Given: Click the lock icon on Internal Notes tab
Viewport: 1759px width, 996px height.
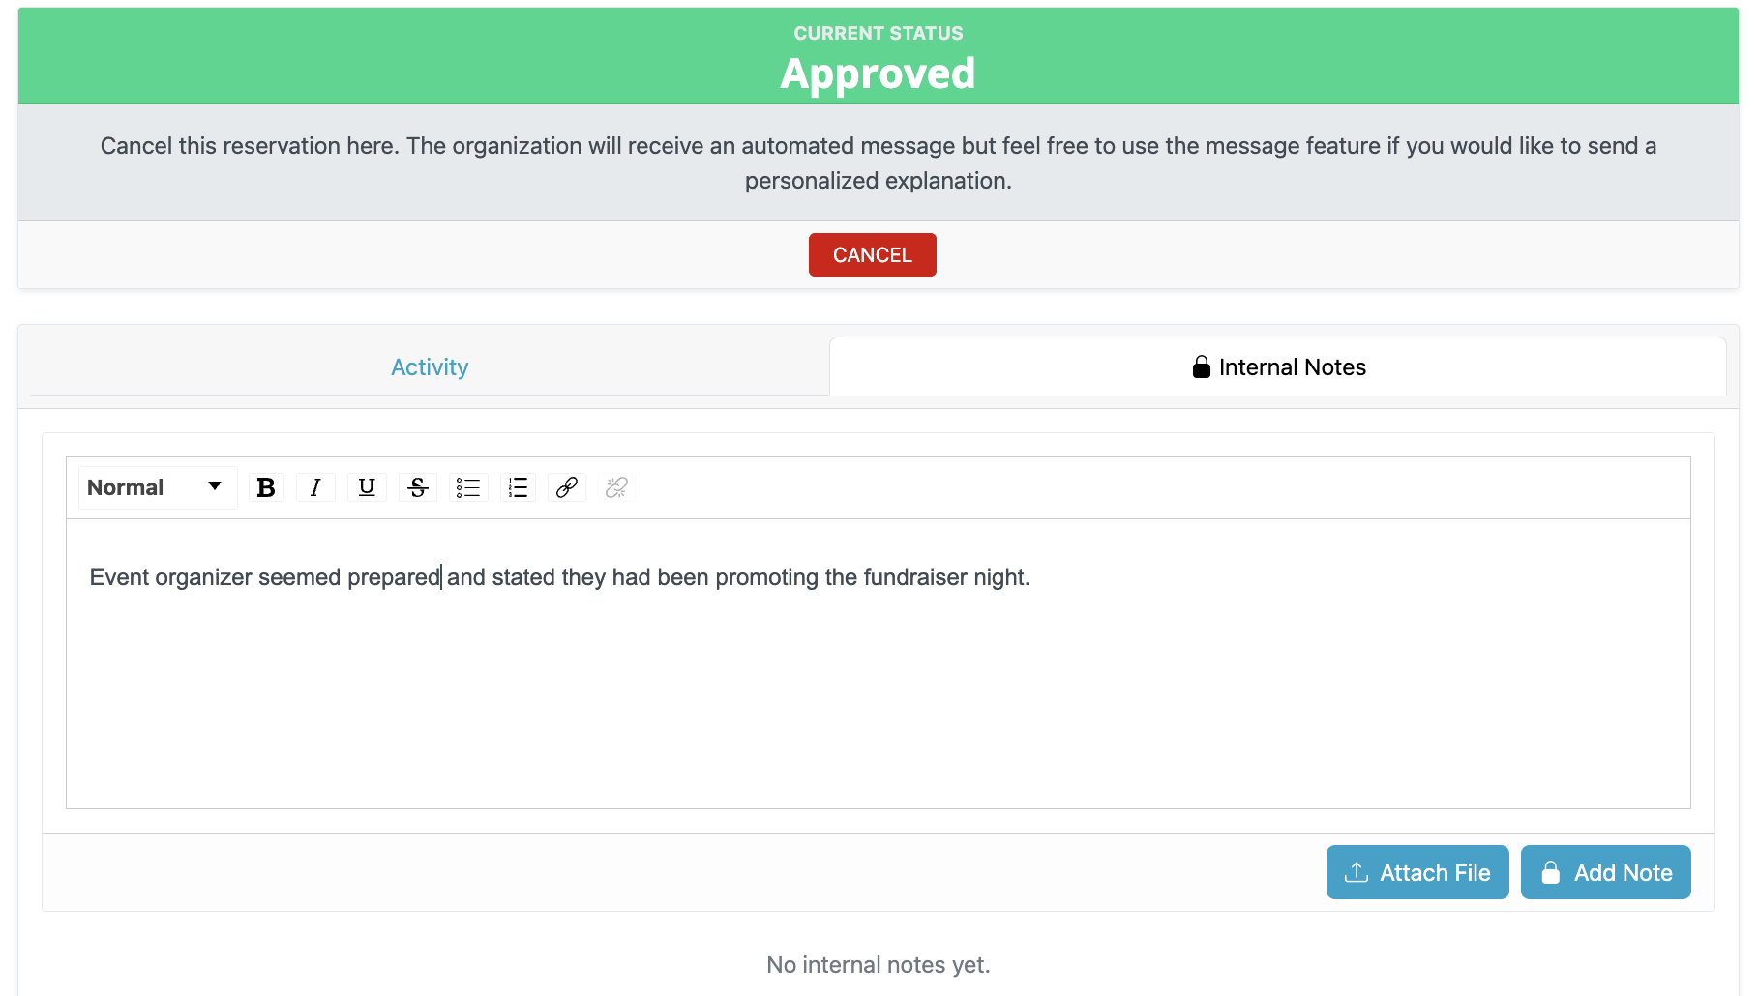Looking at the screenshot, I should point(1202,366).
